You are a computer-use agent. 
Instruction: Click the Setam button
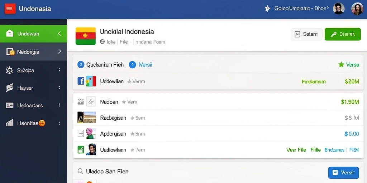[x=306, y=34]
